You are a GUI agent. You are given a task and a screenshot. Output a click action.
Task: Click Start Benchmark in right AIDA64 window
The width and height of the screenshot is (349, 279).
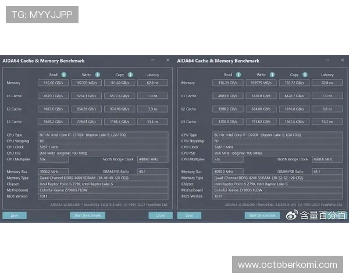pos(262,216)
